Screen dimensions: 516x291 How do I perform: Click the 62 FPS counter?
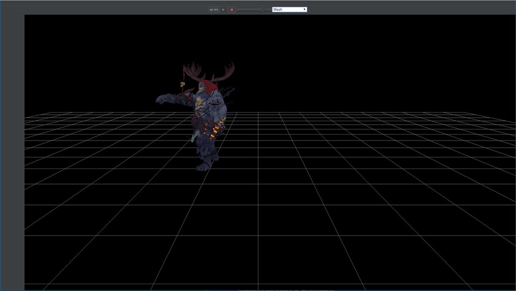[214, 9]
